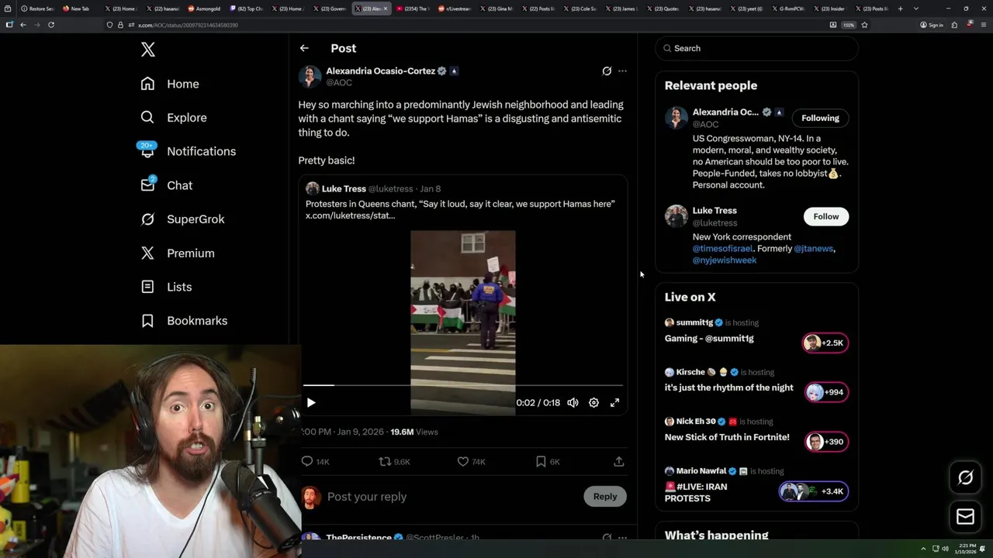
Task: Click the browser reload button
Action: 51,25
